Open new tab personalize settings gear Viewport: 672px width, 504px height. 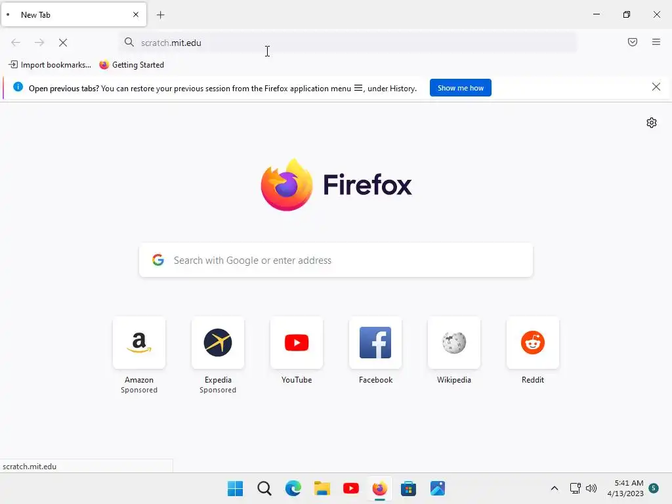(x=652, y=123)
